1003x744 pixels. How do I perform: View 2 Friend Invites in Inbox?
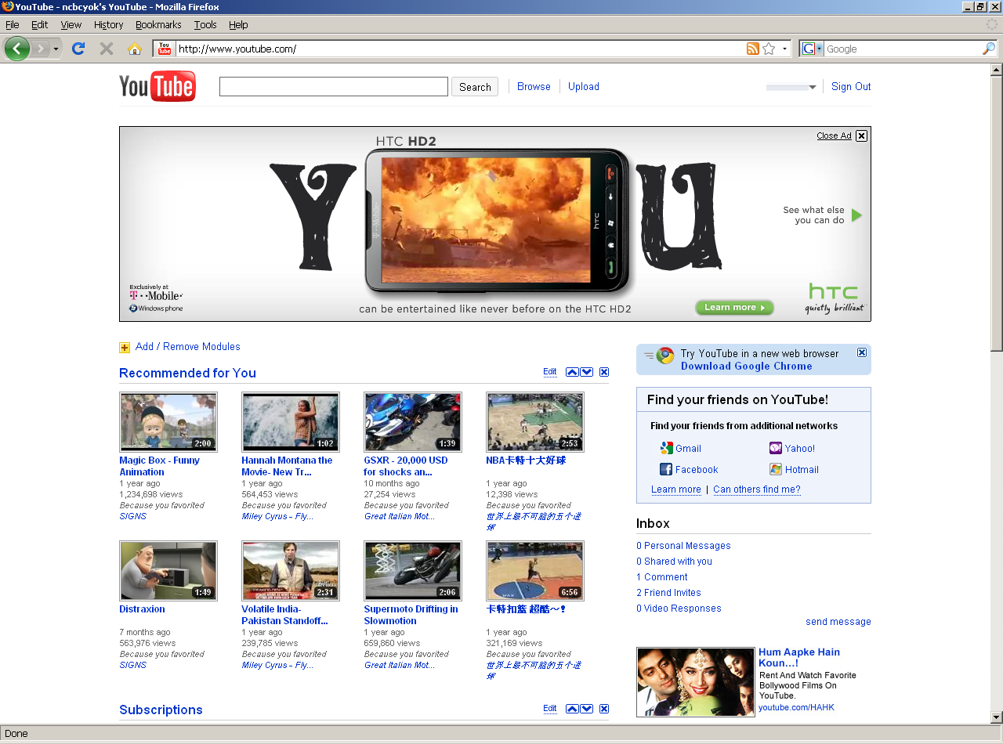(x=668, y=593)
